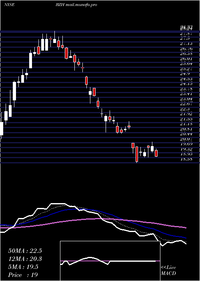
Task: Select the 18.58 price axis label
Action: [x=186, y=159]
